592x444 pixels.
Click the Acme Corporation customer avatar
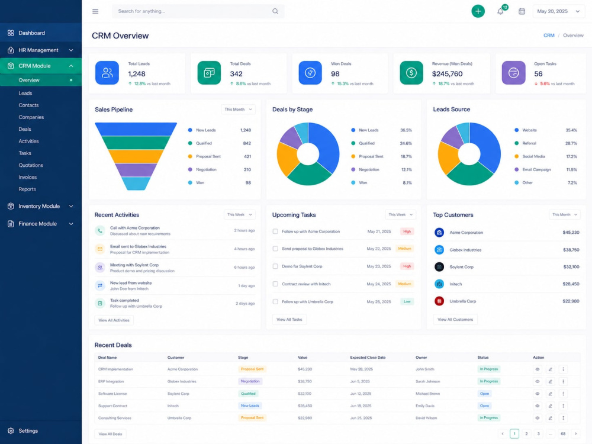tap(439, 233)
